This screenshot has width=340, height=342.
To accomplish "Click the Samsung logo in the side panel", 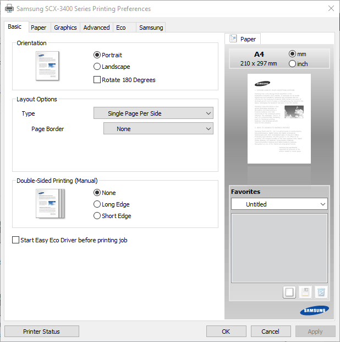I will tap(314, 311).
